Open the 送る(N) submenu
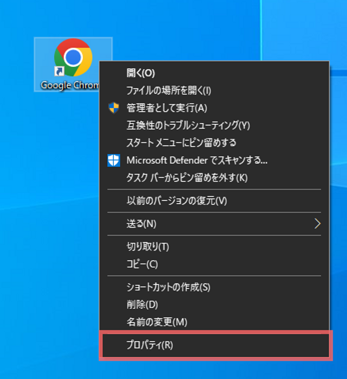This screenshot has height=379, width=347. [x=214, y=224]
